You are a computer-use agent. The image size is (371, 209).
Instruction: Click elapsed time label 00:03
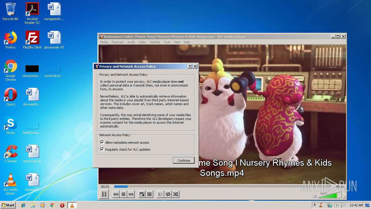tap(105, 187)
